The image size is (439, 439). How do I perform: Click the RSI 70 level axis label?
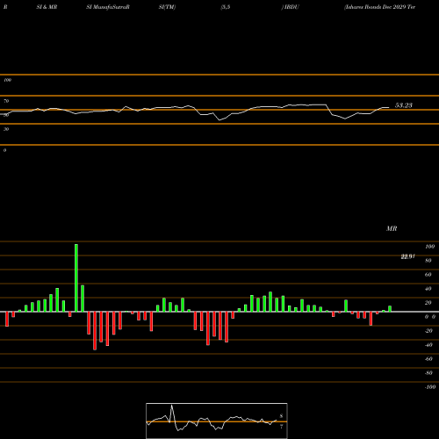(x=6, y=101)
